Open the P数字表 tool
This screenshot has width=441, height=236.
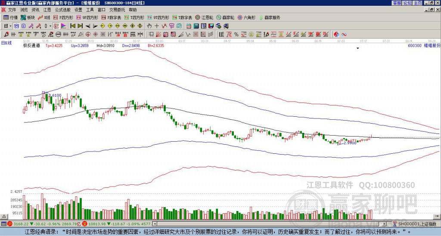pos(112,18)
